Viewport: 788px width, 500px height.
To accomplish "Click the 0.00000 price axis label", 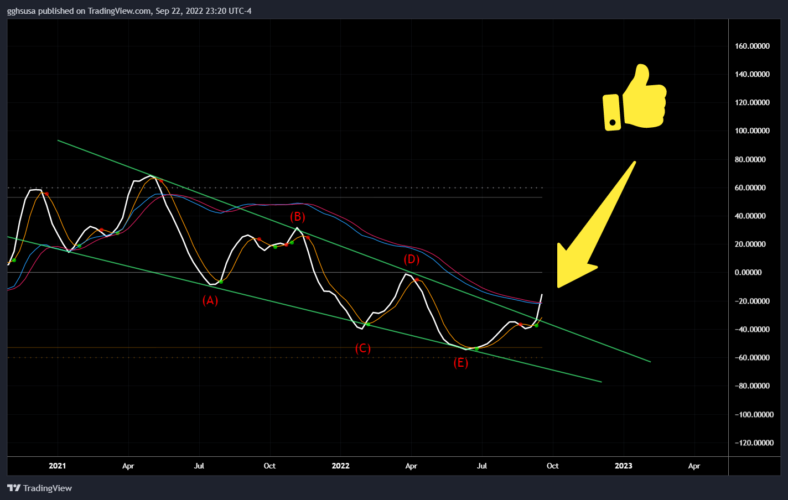I will (x=748, y=272).
